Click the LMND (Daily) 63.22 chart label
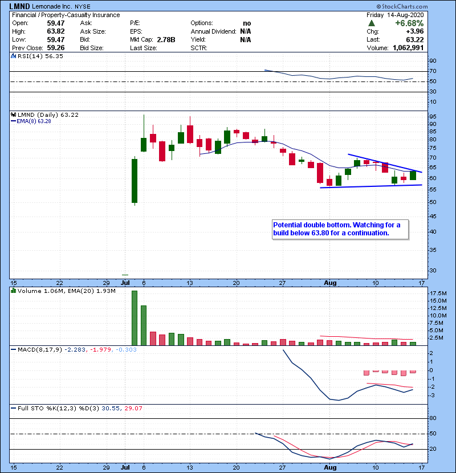 pyautogui.click(x=48, y=115)
